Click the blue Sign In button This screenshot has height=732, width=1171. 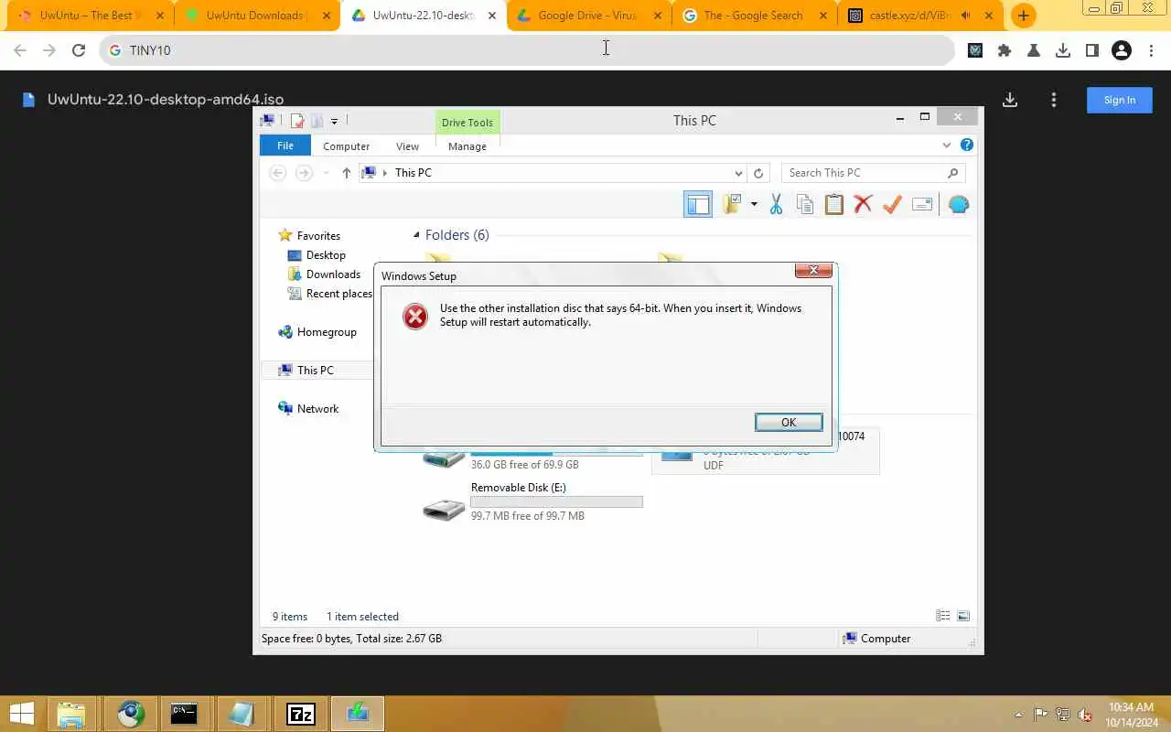tap(1119, 100)
